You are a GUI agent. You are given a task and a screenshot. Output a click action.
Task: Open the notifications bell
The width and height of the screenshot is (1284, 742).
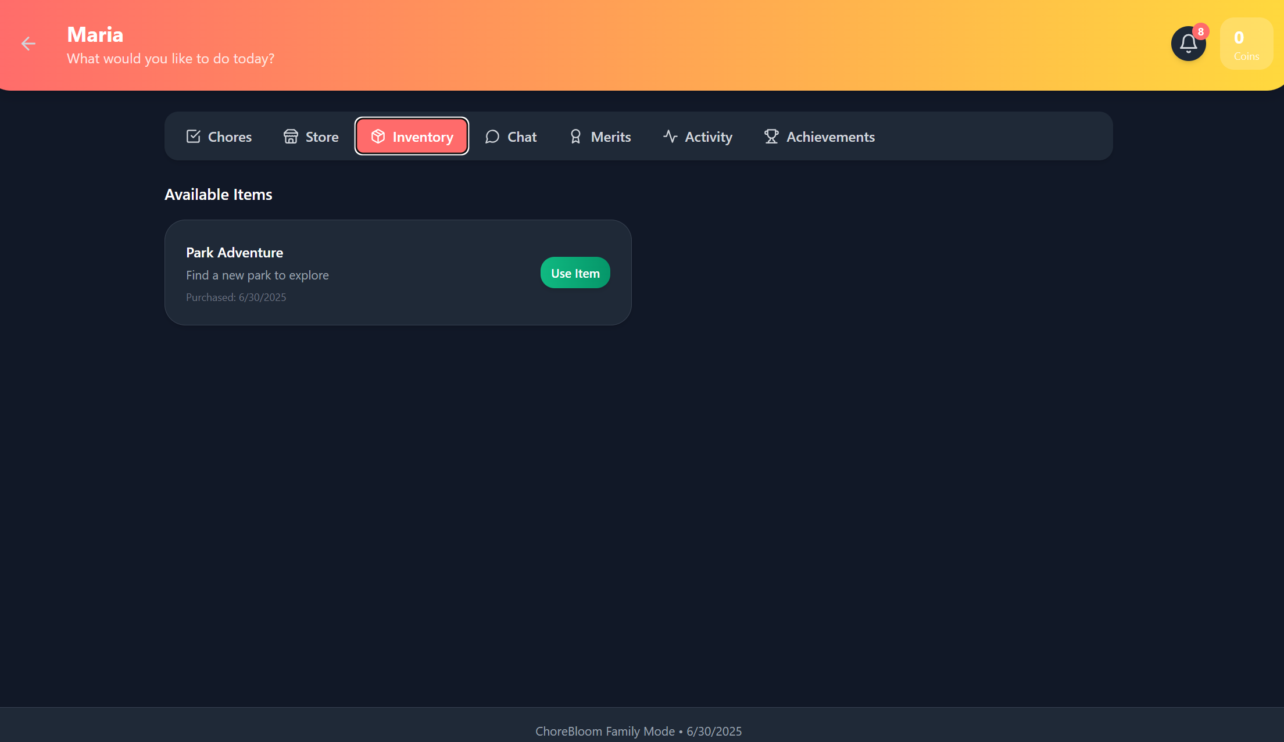coord(1188,44)
